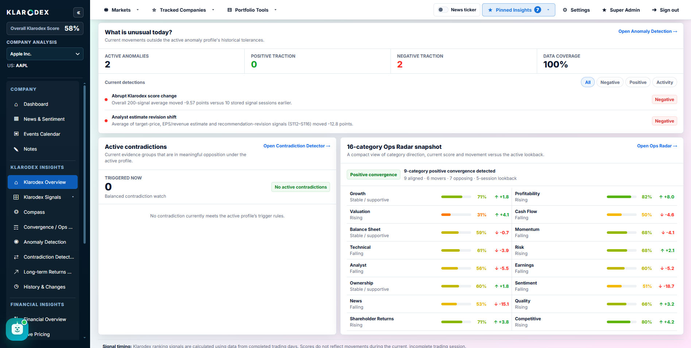Open Anomaly Detection sidebar item
691x348 pixels.
click(43, 242)
